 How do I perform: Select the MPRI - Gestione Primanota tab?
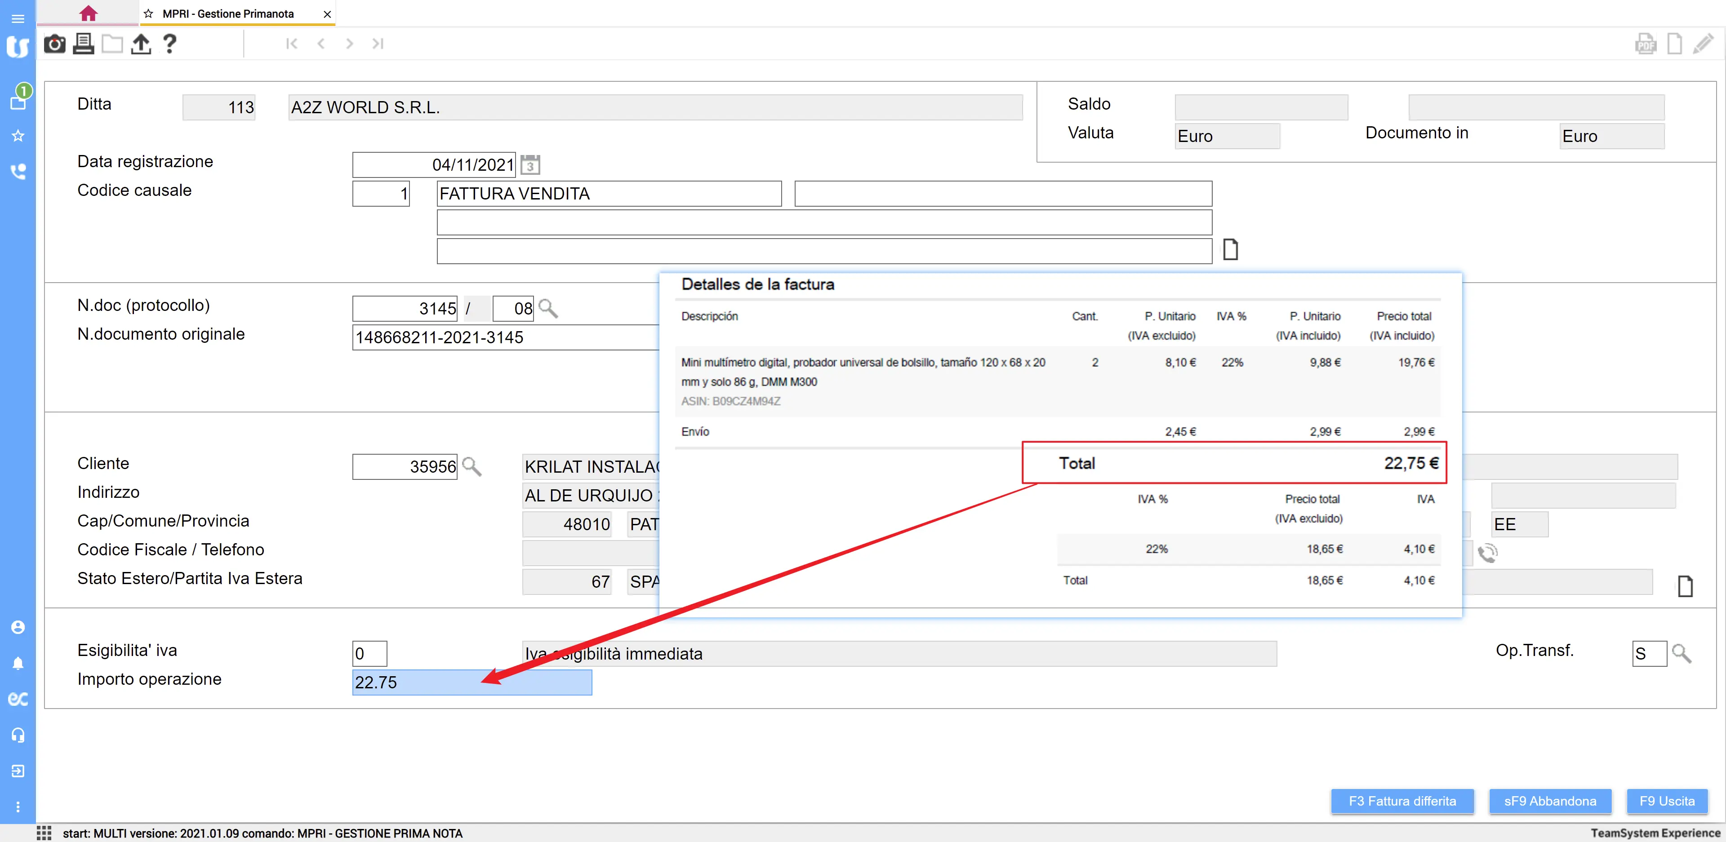tap(228, 13)
